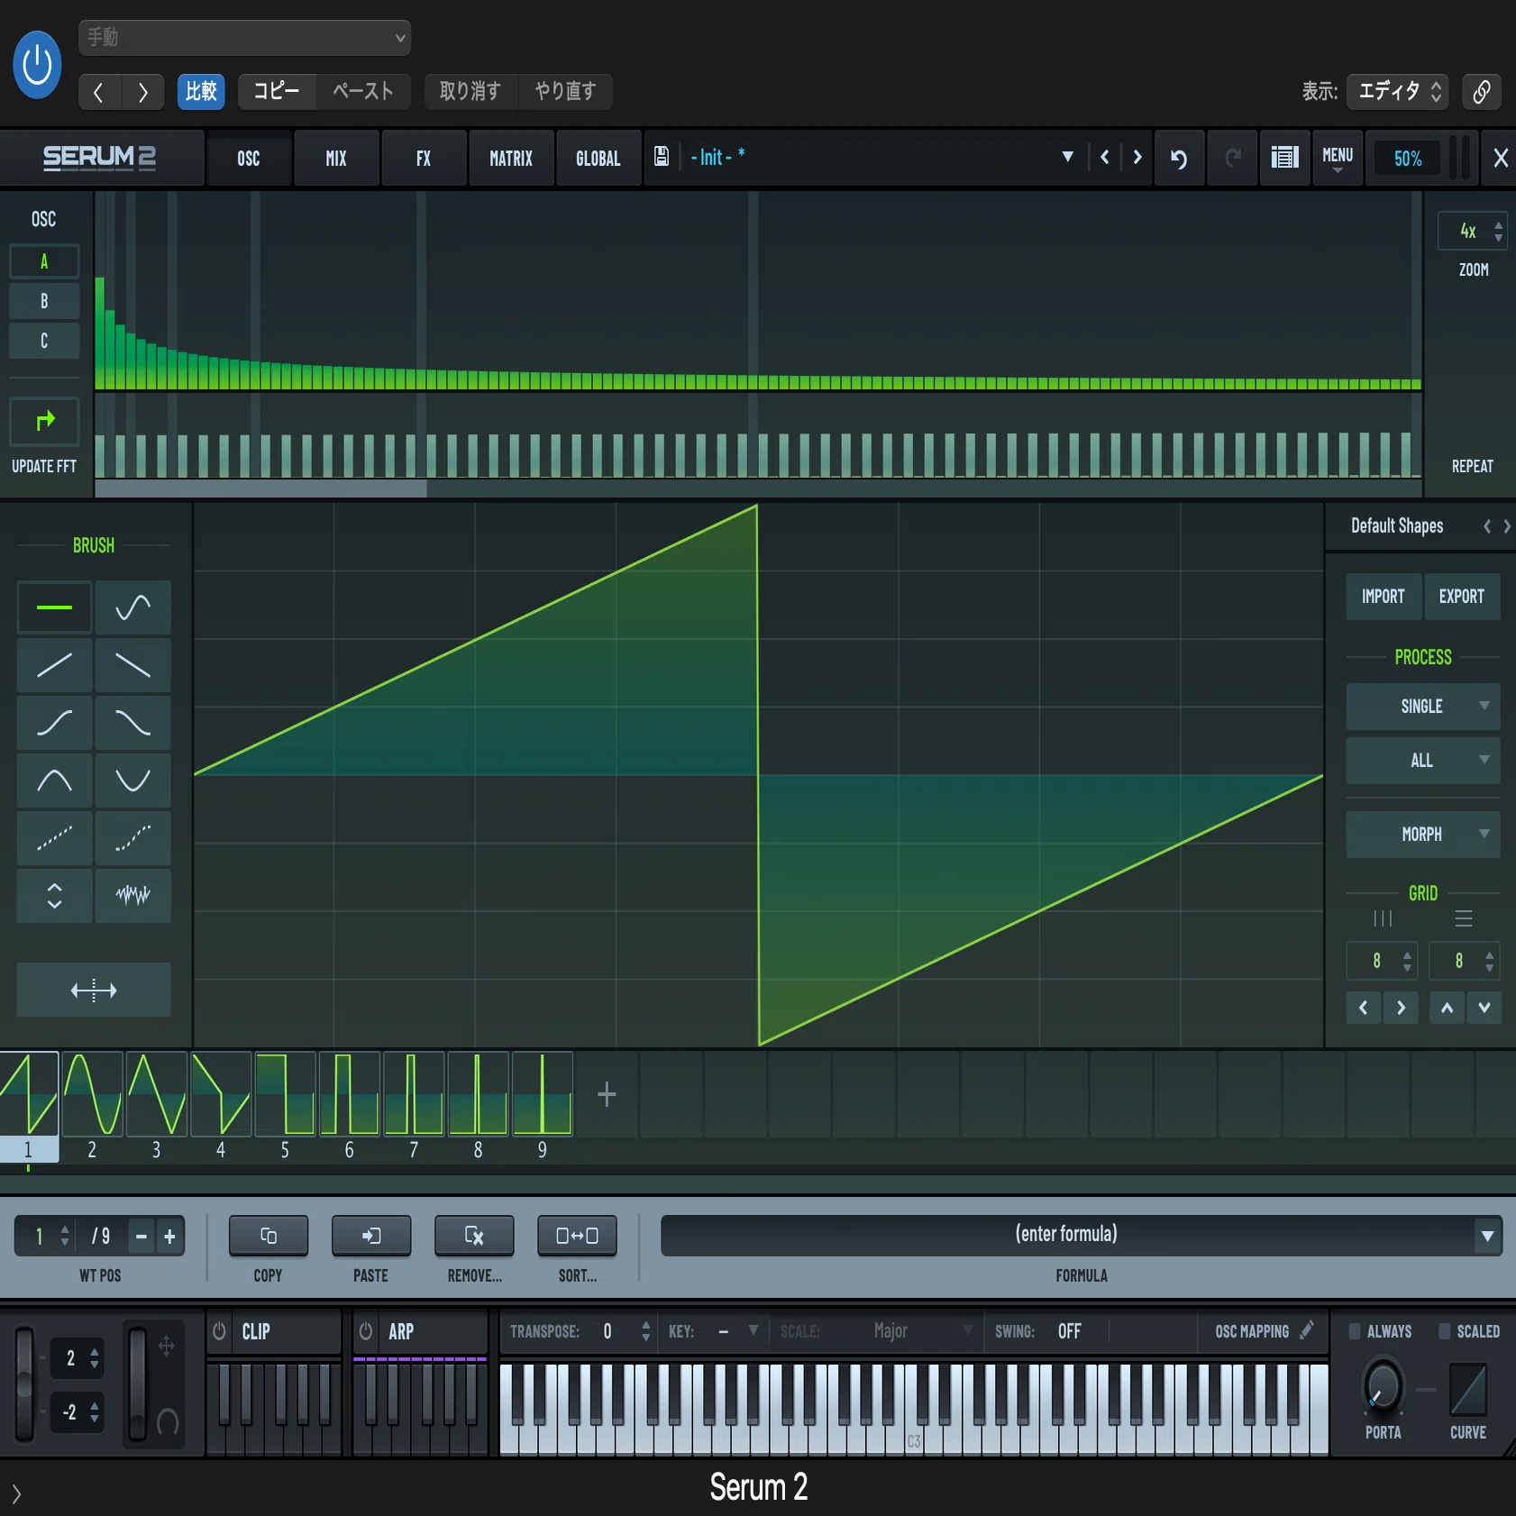The width and height of the screenshot is (1516, 1516).
Task: Enable the SCALED portamento checkbox
Action: [x=1444, y=1331]
